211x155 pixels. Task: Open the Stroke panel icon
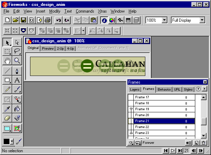tap(120, 20)
